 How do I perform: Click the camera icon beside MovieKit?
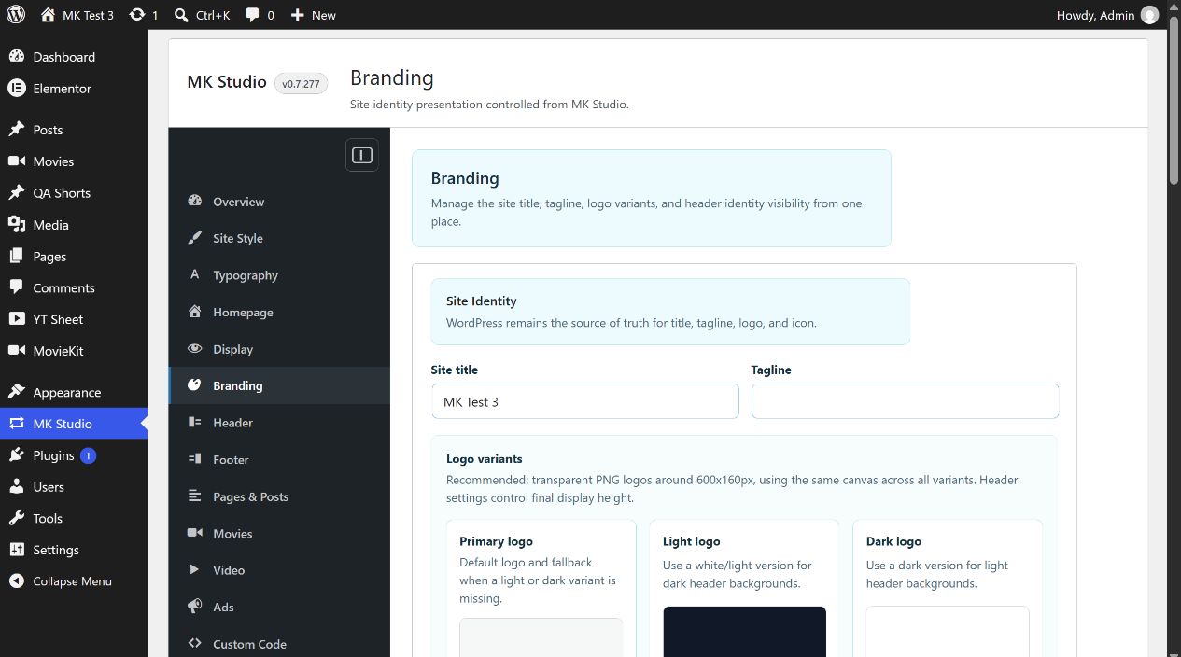(16, 351)
